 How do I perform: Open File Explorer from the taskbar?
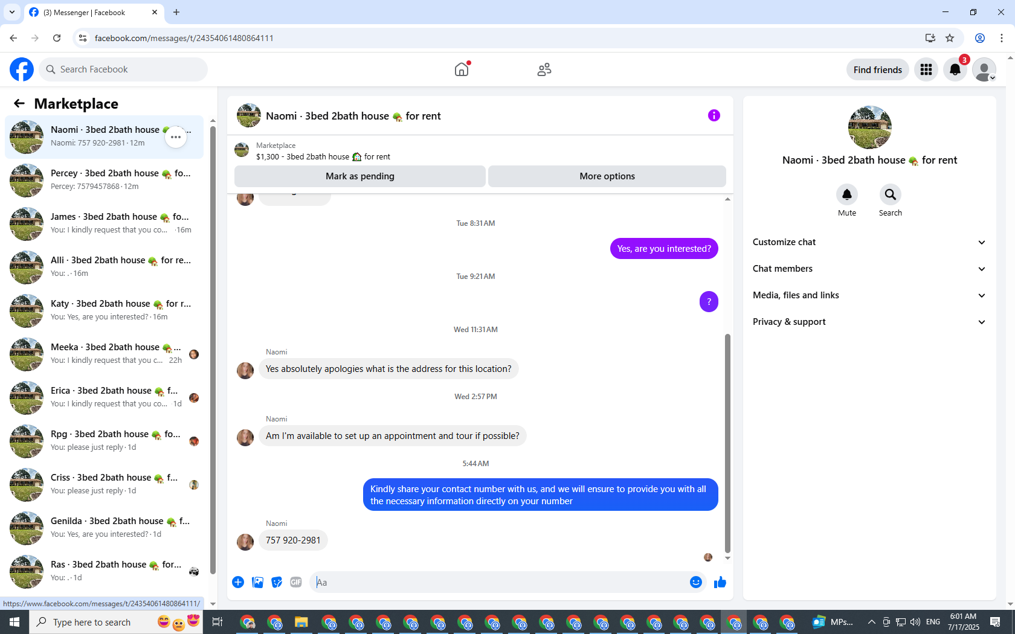point(301,622)
